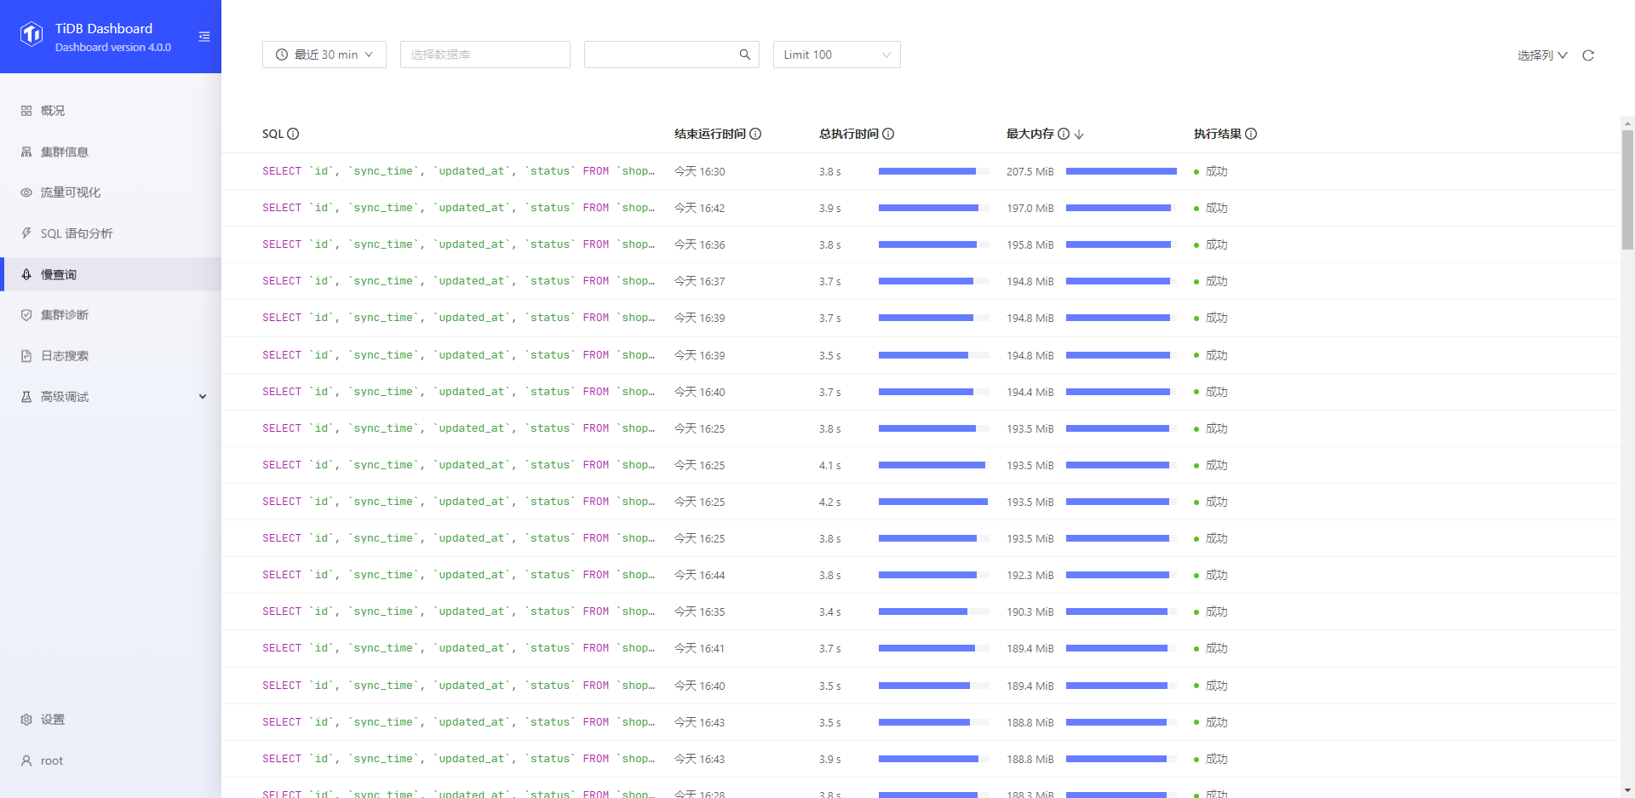The image size is (1635, 798).
Task: Collapse the sidebar using the menu fold icon
Action: click(x=204, y=37)
